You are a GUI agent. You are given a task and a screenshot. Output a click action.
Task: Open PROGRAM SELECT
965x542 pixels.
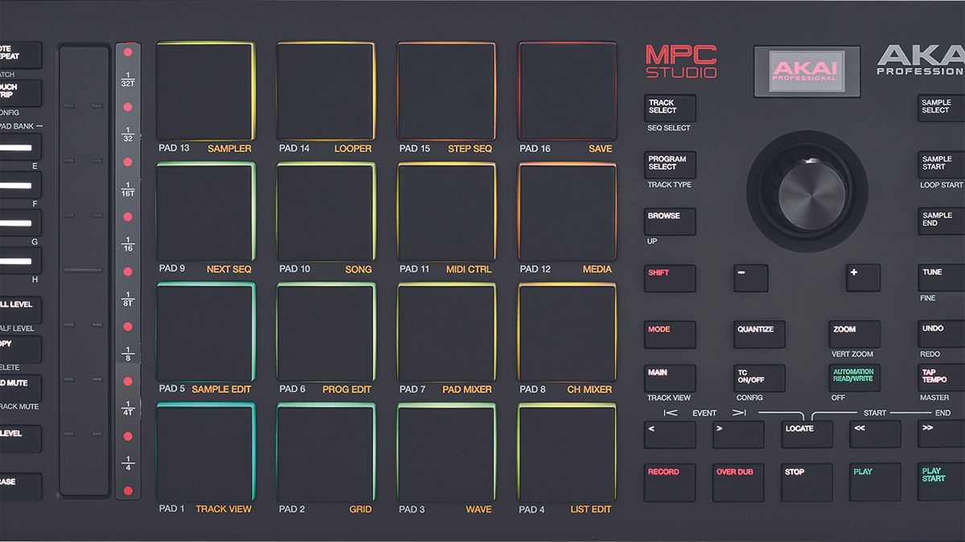pyautogui.click(x=669, y=165)
